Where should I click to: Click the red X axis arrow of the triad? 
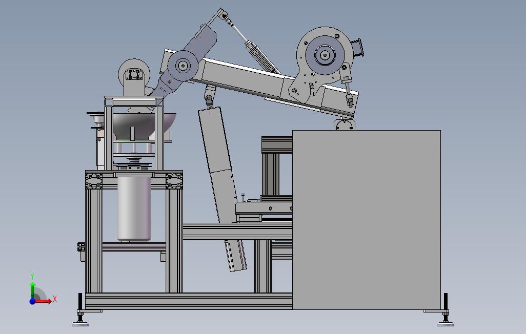pos(44,301)
